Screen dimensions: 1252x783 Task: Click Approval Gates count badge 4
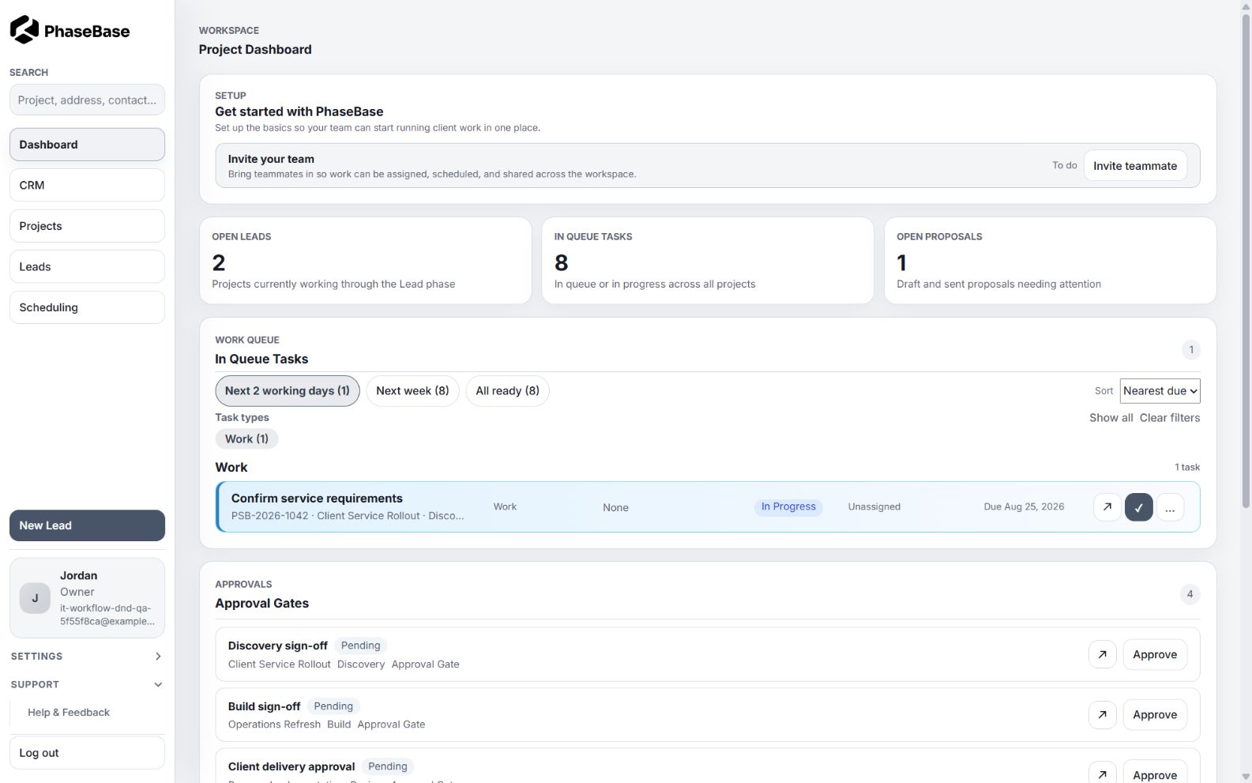[1190, 594]
